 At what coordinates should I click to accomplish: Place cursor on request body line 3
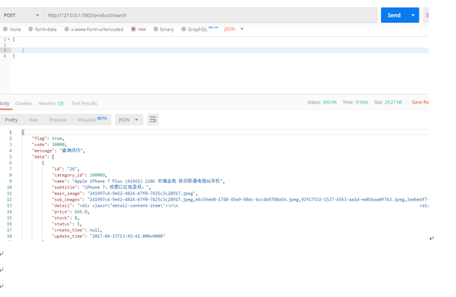pyautogui.click(x=220, y=50)
